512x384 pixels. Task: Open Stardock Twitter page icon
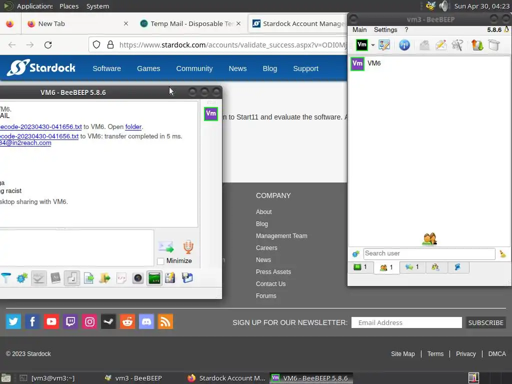[x=13, y=321]
